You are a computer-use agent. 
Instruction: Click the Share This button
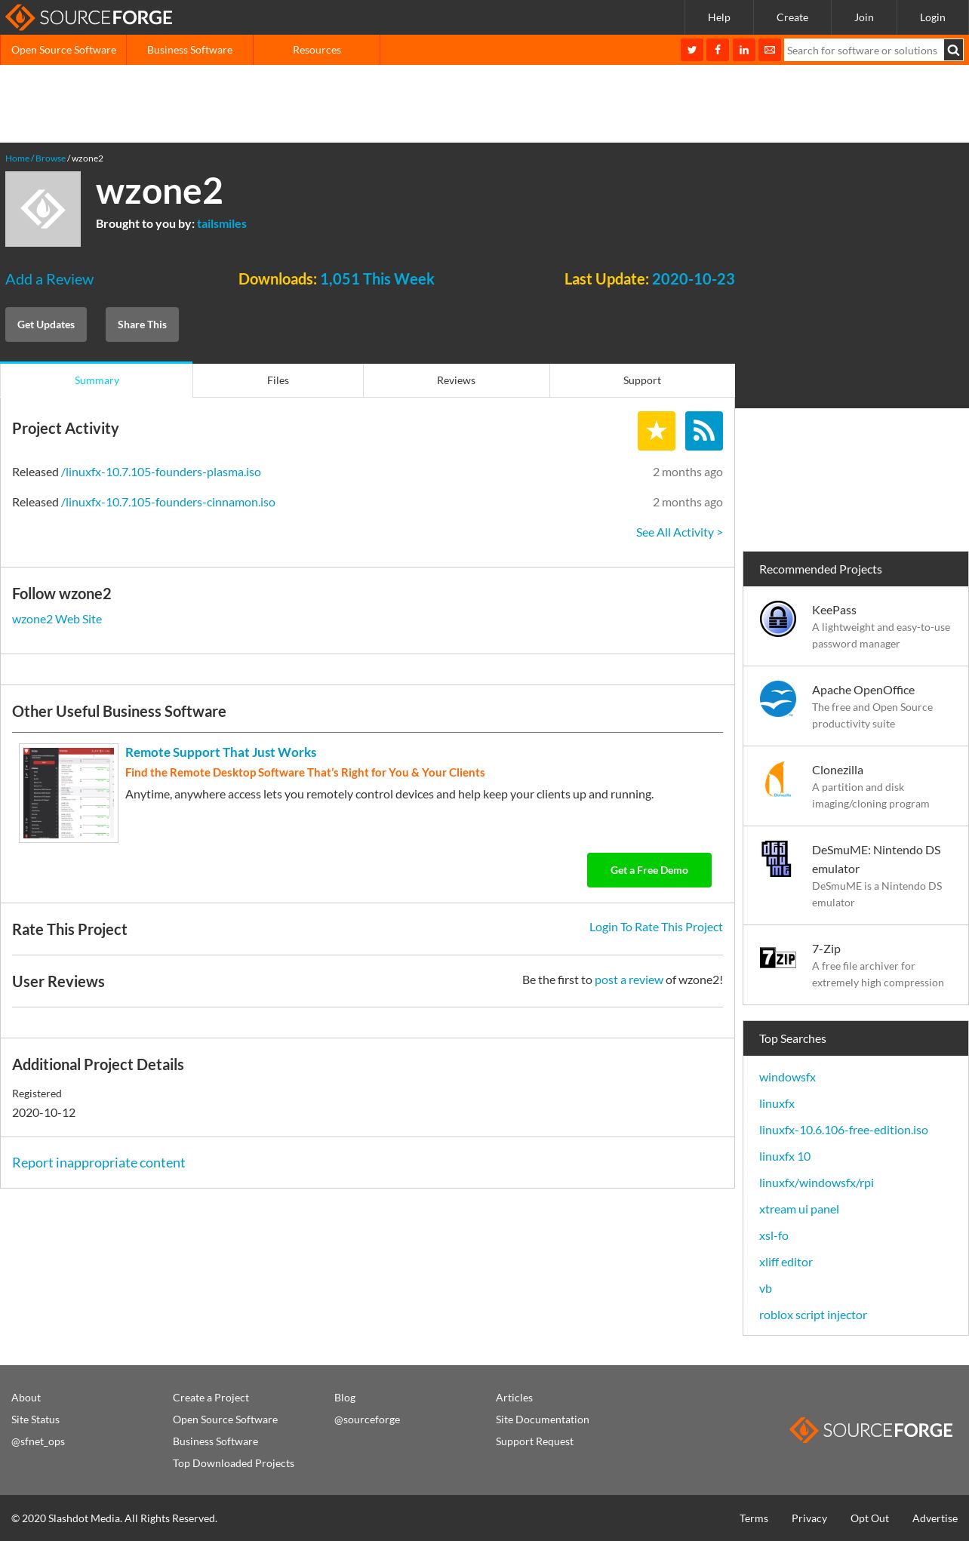click(142, 325)
